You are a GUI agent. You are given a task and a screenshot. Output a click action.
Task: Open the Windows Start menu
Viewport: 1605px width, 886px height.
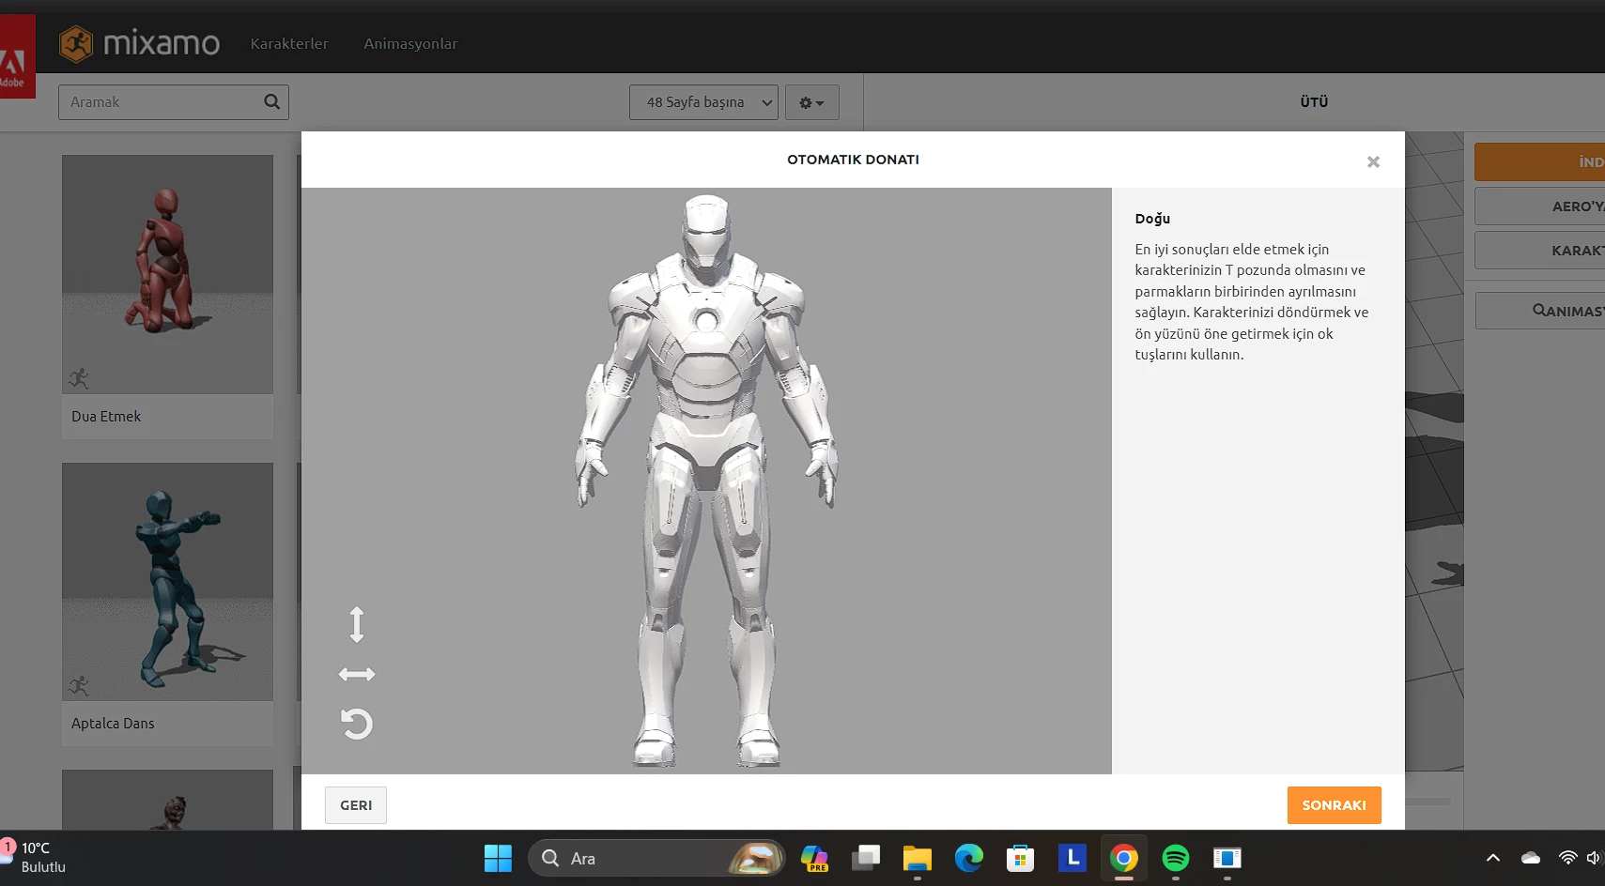[x=498, y=858]
